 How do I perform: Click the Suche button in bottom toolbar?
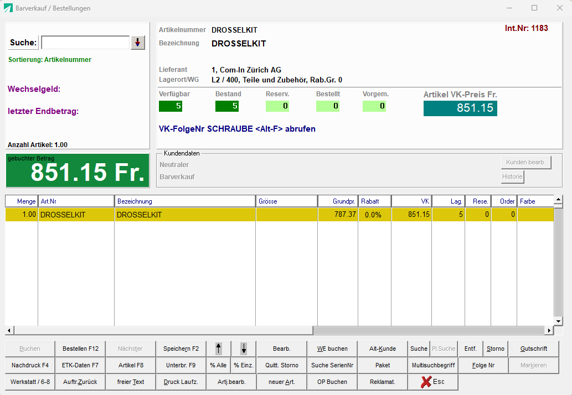point(419,349)
